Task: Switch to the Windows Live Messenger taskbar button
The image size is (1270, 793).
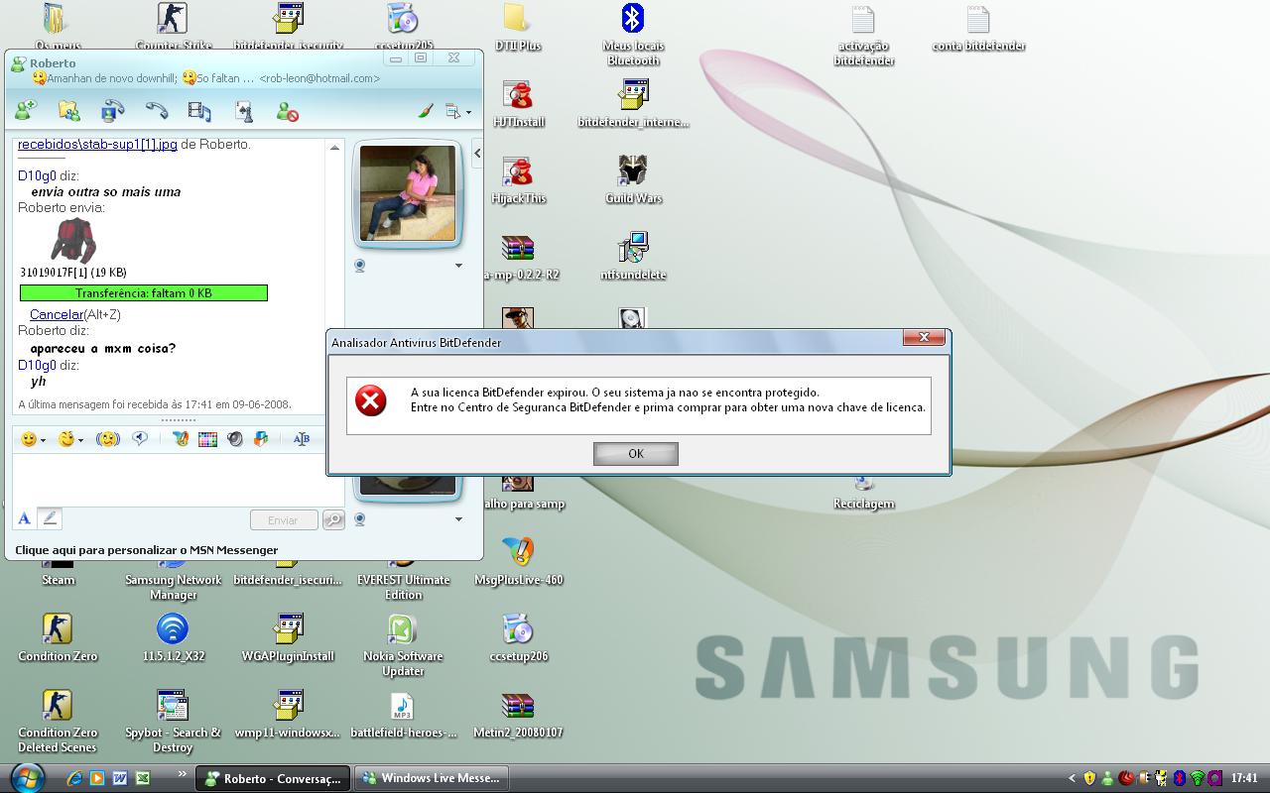Action: coord(432,778)
